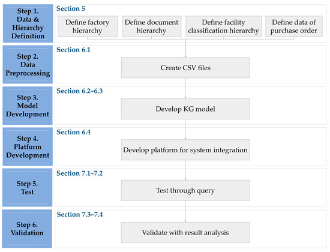Screen dimensions: 330x252
Task: Select the Develop KG model box
Action: (x=185, y=109)
